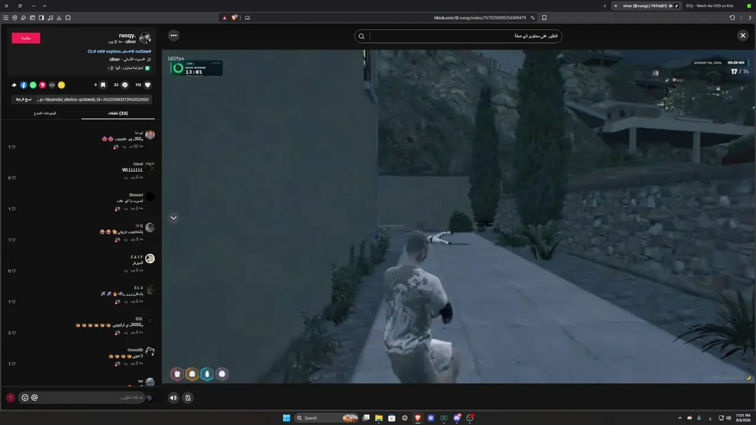This screenshot has height=425, width=756.
Task: Click the copy link button
Action: (x=24, y=99)
